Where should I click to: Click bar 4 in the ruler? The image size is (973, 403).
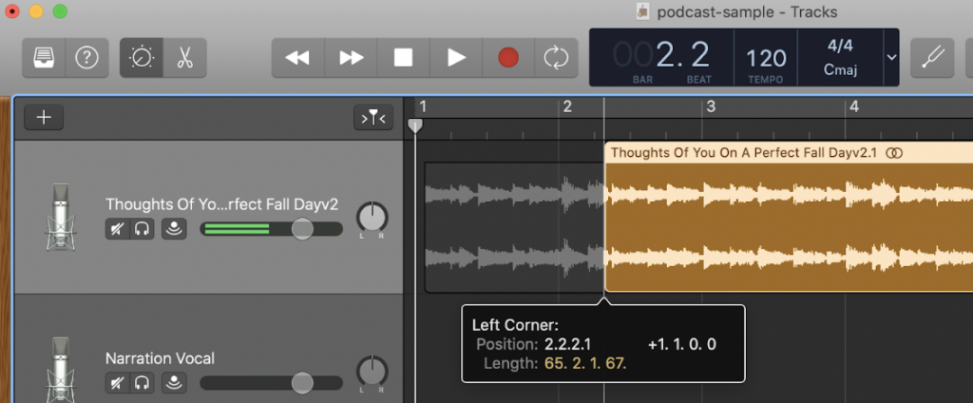pos(854,106)
